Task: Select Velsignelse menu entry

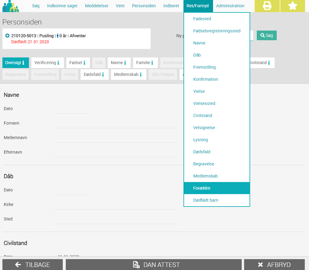Action: pyautogui.click(x=217, y=128)
